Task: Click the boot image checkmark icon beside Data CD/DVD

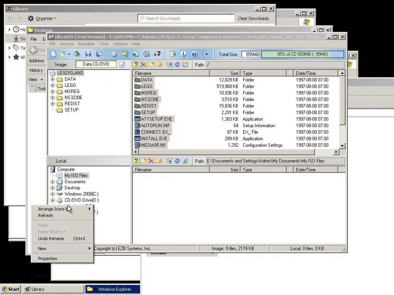Action: [122, 65]
